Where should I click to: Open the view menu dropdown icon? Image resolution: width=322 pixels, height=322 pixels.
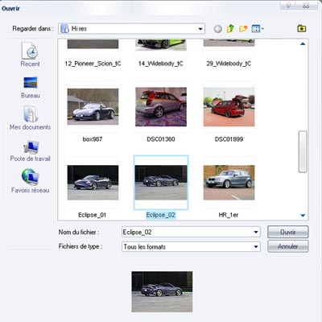coord(258,29)
